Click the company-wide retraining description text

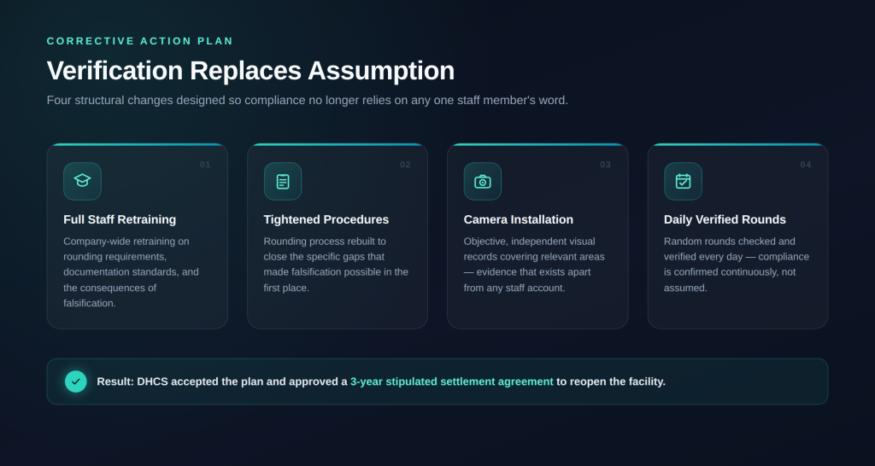(x=131, y=272)
